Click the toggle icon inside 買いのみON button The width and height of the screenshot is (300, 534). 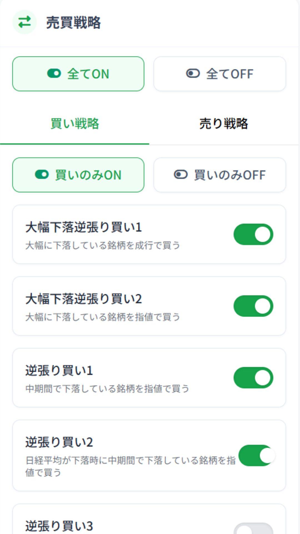(42, 175)
